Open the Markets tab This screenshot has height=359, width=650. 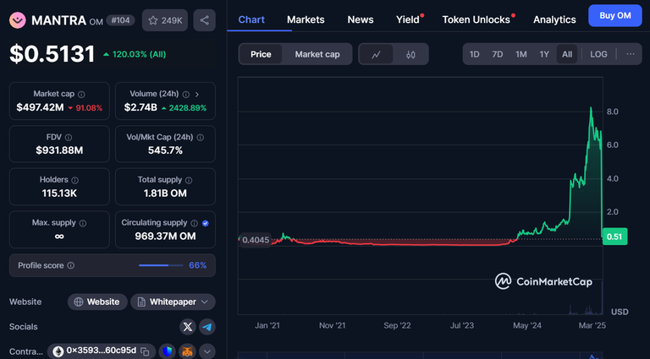[x=306, y=19]
